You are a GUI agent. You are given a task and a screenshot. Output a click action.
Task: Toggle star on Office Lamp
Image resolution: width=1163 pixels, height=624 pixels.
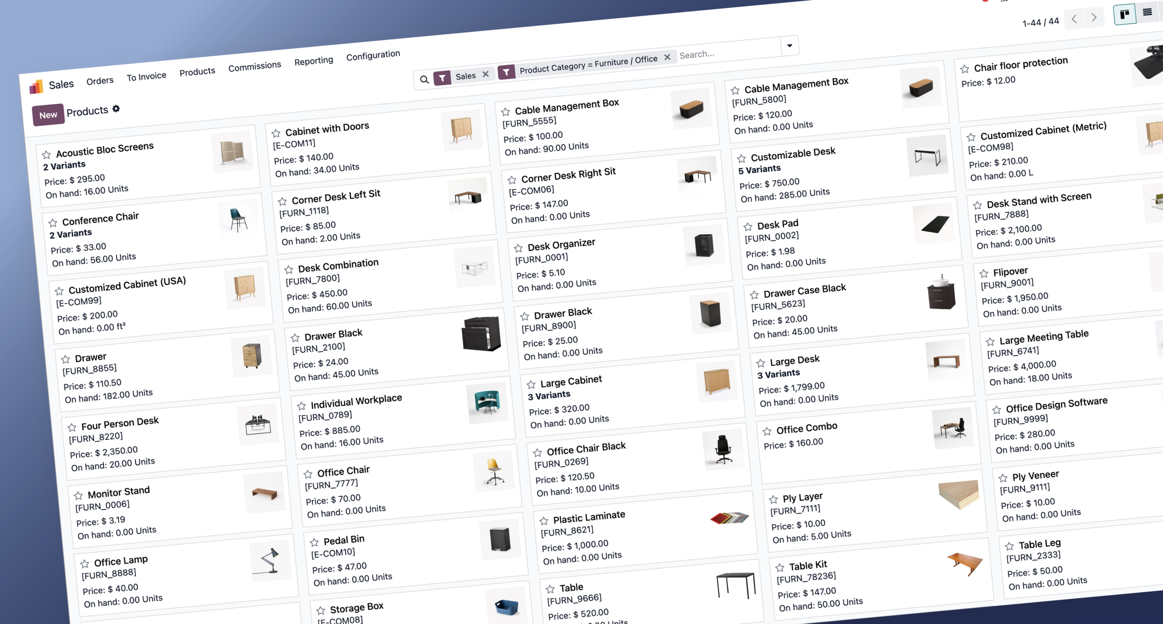(84, 564)
